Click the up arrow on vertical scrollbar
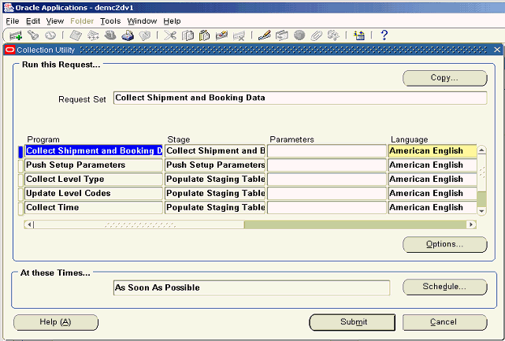This screenshot has height=341, width=505. click(x=481, y=150)
